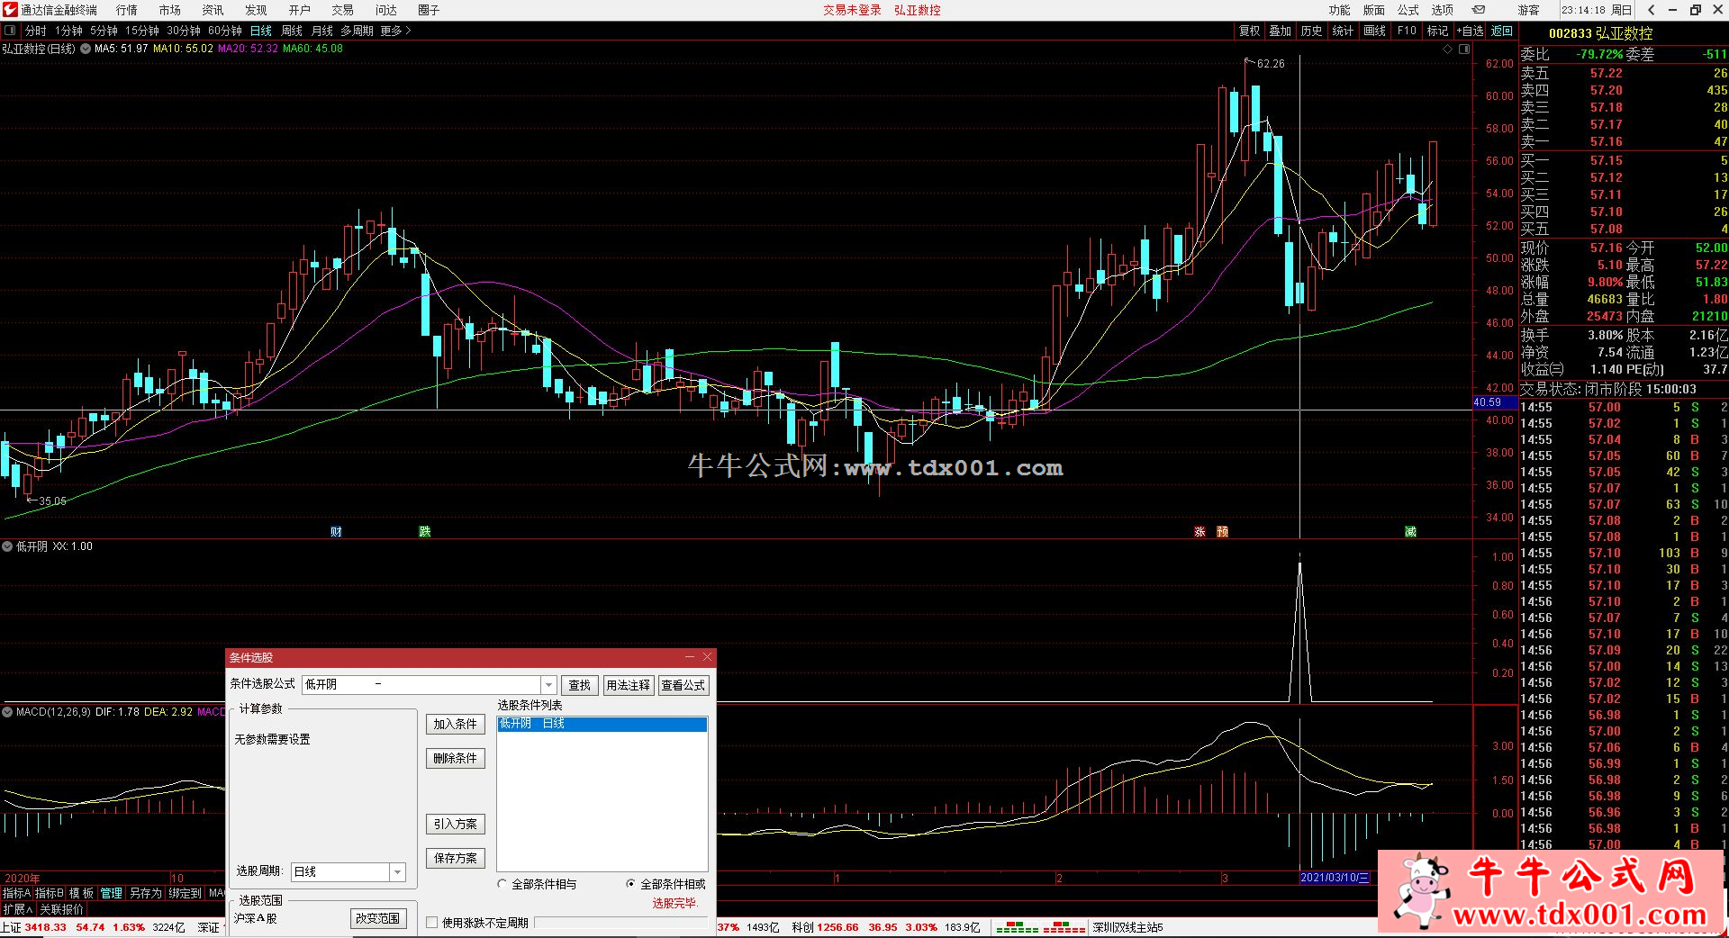Viewport: 1729px width, 938px height.
Task: Click the 涨 marker on the chart
Action: 1199,532
